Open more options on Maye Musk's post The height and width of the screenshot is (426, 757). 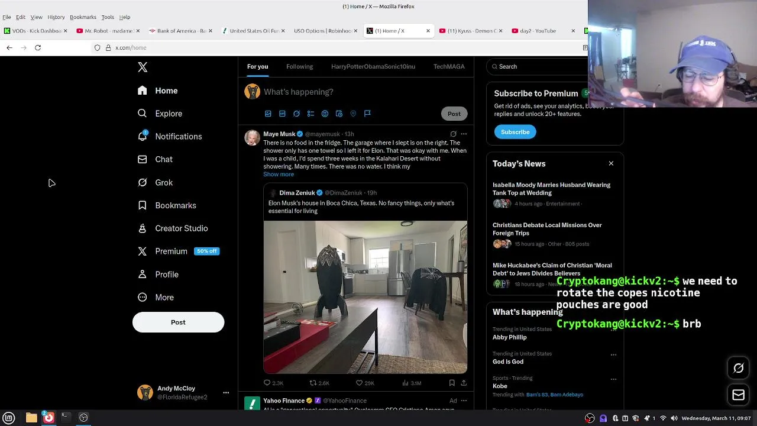[464, 134]
